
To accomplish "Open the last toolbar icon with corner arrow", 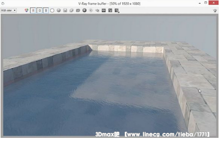I will click(117, 11).
